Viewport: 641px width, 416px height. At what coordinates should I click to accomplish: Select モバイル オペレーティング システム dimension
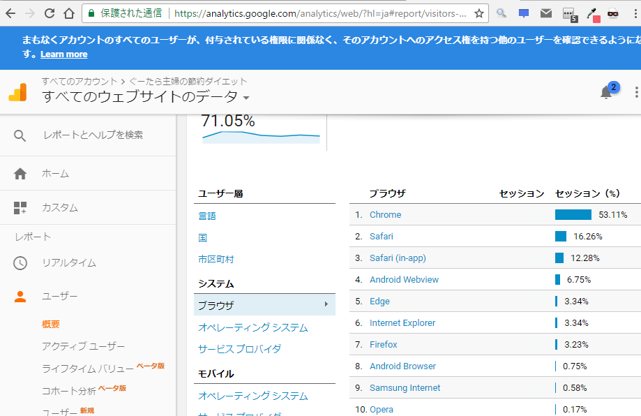[252, 396]
